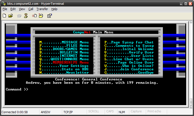Click the Newsletter entry

tap(64, 73)
